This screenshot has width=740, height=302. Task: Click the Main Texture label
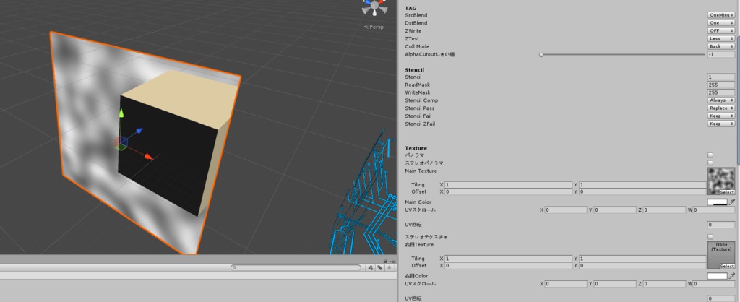pos(421,171)
